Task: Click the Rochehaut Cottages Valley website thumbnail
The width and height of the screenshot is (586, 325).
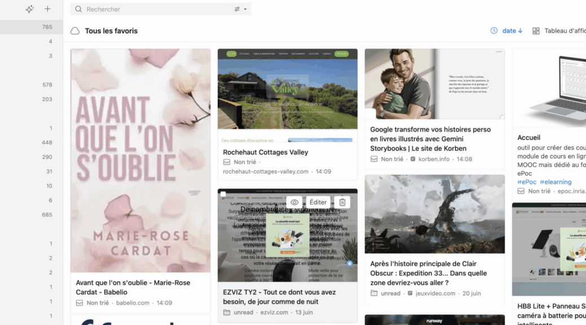Action: click(x=288, y=95)
